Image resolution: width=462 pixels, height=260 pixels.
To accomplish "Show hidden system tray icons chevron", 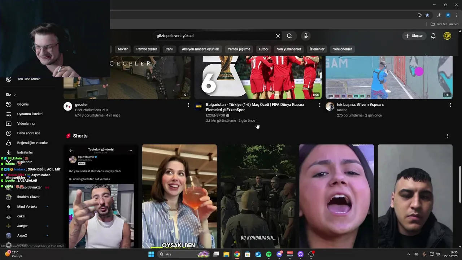I will pyautogui.click(x=409, y=254).
